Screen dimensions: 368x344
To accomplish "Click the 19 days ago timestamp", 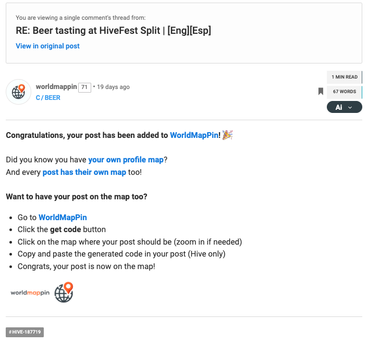I will (113, 87).
